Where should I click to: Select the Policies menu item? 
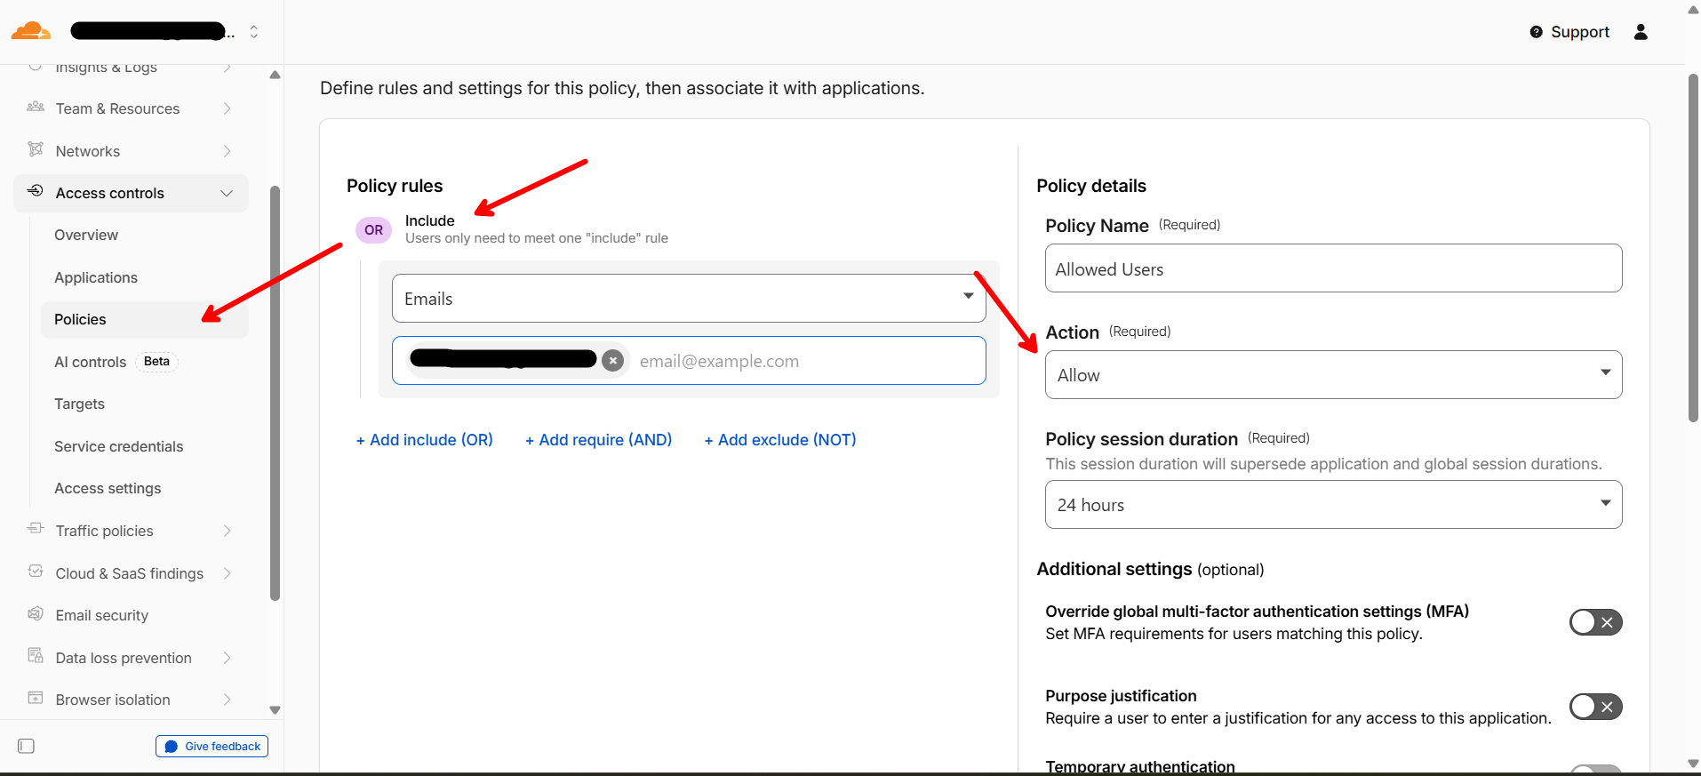click(144, 319)
